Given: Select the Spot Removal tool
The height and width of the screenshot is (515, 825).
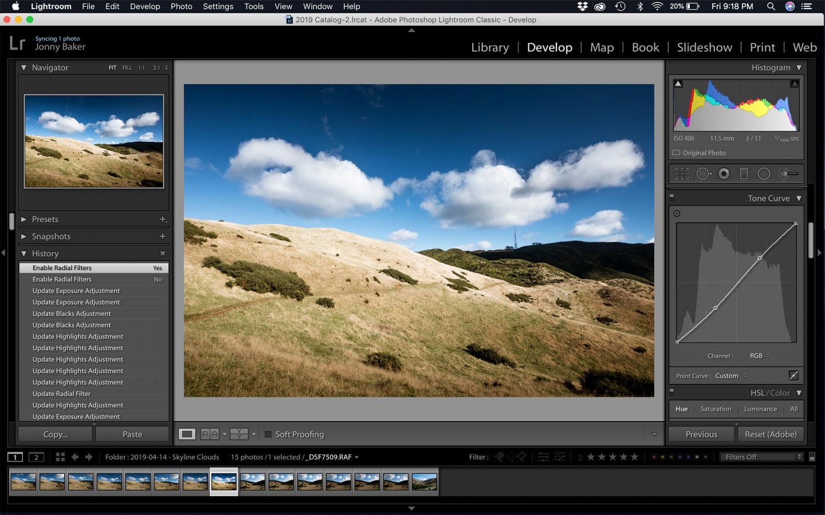Looking at the screenshot, I should (x=704, y=173).
